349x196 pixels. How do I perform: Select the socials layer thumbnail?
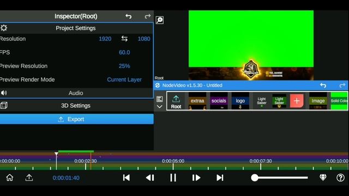tap(219, 101)
